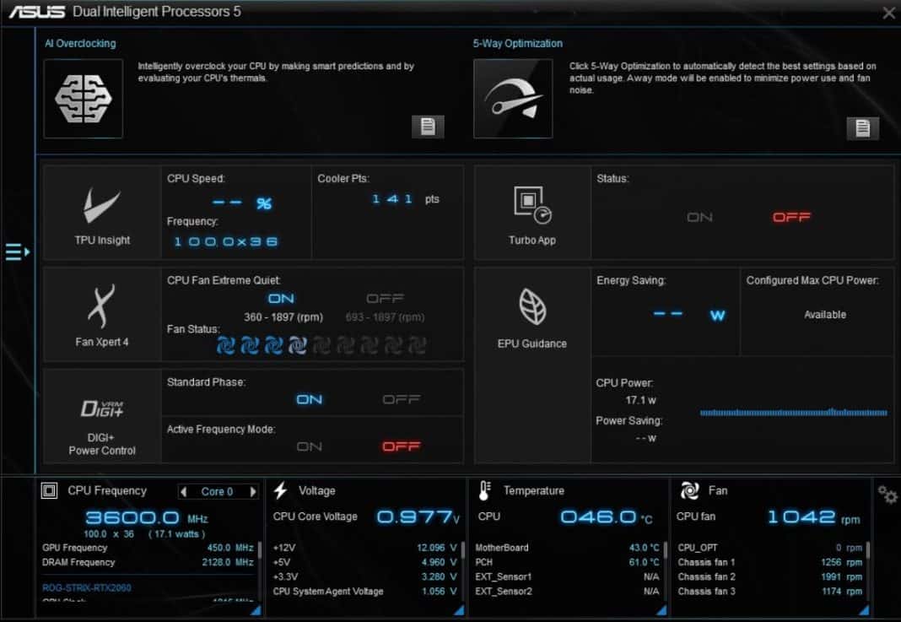The image size is (901, 622).
Task: Turn Turbo App status ON
Action: [699, 217]
